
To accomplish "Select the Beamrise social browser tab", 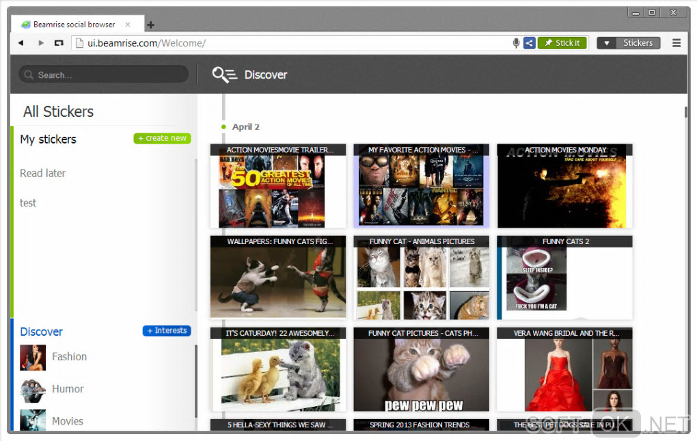I will pyautogui.click(x=77, y=25).
